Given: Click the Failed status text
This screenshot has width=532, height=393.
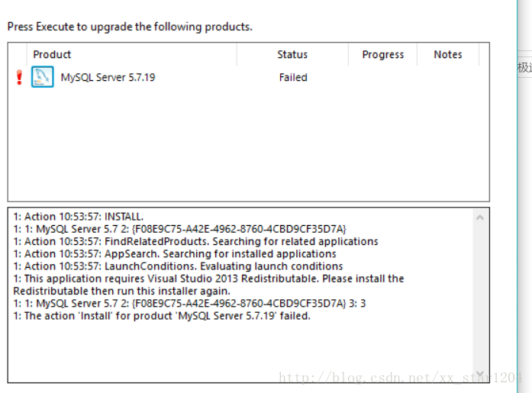Looking at the screenshot, I should [x=293, y=77].
